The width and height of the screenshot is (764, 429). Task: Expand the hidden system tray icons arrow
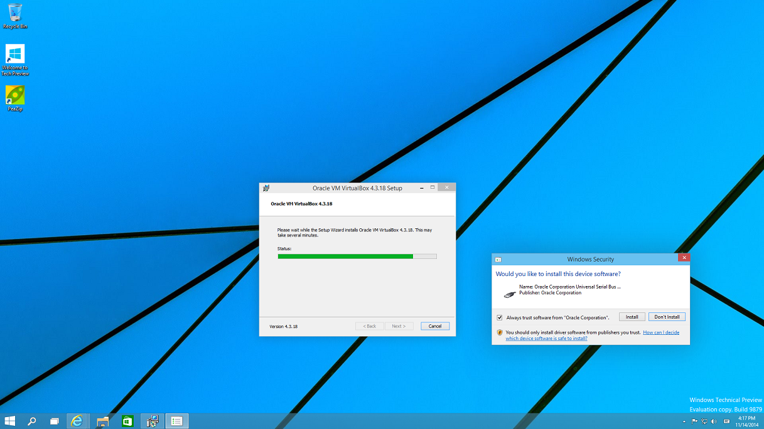tap(684, 421)
